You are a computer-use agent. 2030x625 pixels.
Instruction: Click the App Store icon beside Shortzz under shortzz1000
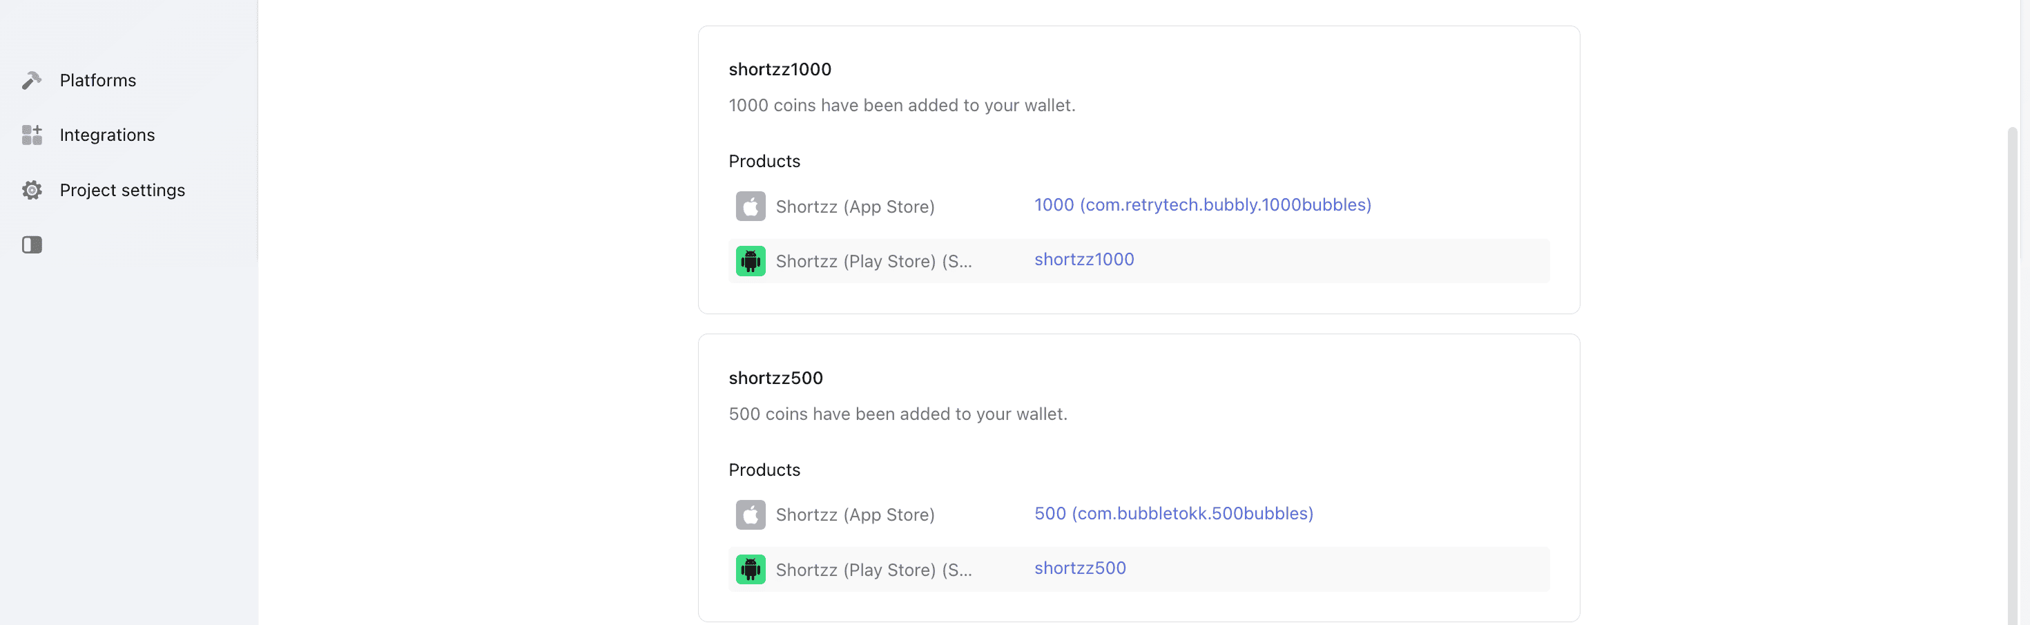[x=751, y=206]
